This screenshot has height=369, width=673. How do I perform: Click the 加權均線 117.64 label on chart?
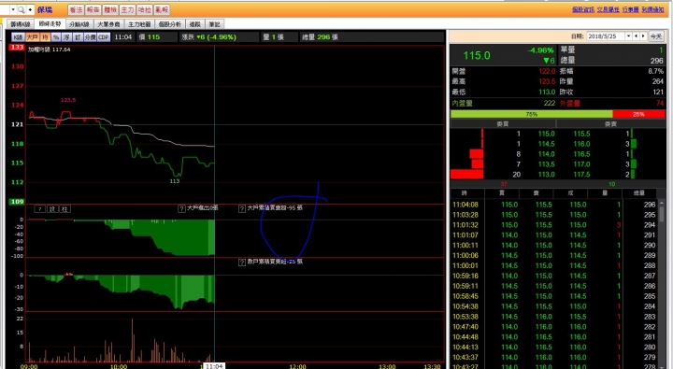tap(50, 50)
